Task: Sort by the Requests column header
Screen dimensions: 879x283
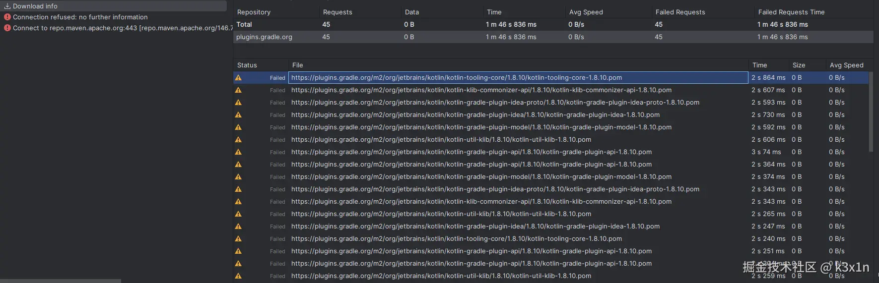Action: [338, 12]
